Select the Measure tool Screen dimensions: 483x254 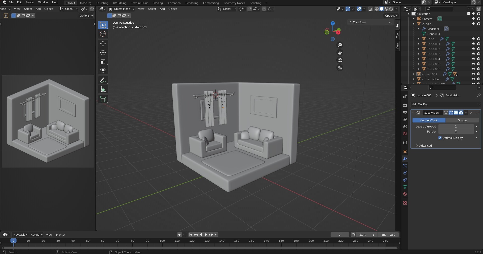click(103, 89)
